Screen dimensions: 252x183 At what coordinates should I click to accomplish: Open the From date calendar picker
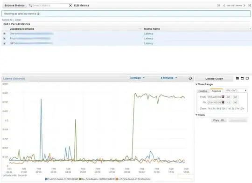pos(223,97)
